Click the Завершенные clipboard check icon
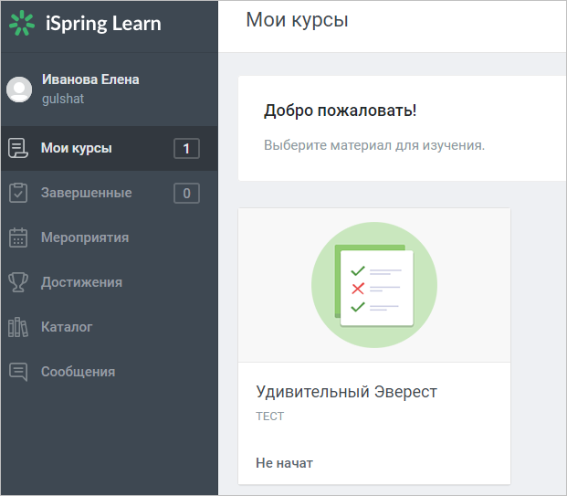Viewport: 567px width, 496px height. [x=18, y=193]
